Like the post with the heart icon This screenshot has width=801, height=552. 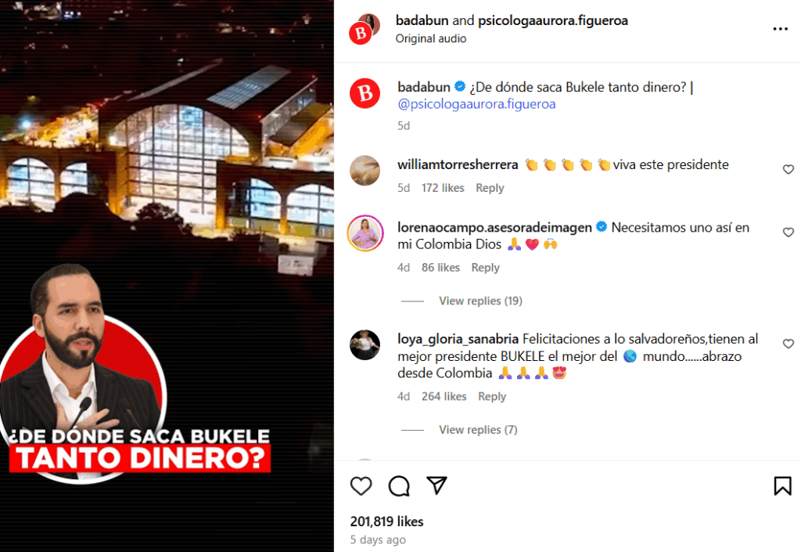361,486
